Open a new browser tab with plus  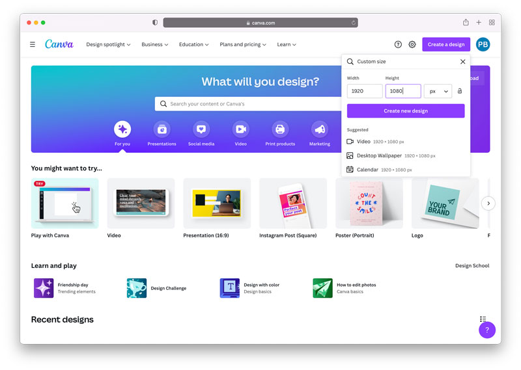(479, 22)
